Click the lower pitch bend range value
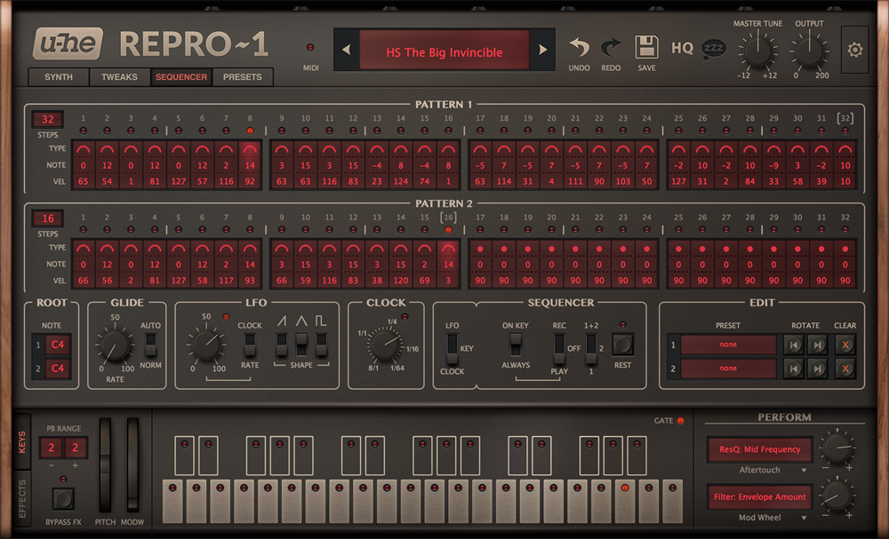 pos(52,448)
